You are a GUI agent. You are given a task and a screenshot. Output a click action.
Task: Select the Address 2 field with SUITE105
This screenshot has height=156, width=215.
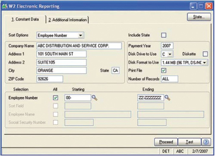(61, 62)
